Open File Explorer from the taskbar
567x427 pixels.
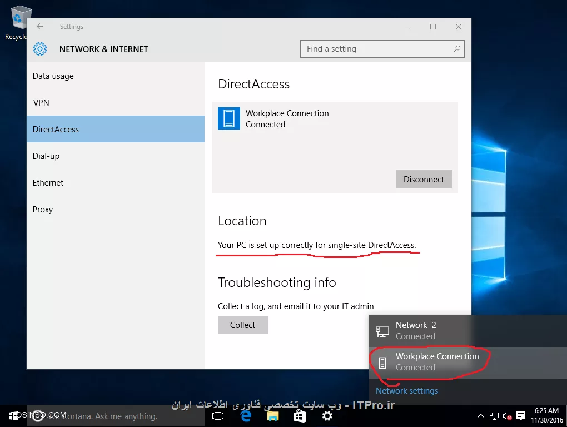(x=272, y=416)
